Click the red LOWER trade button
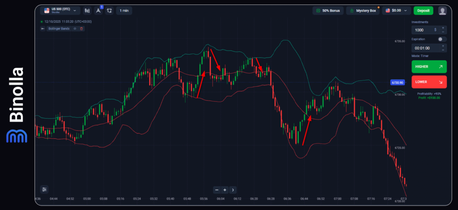458x210 pixels. [429, 82]
